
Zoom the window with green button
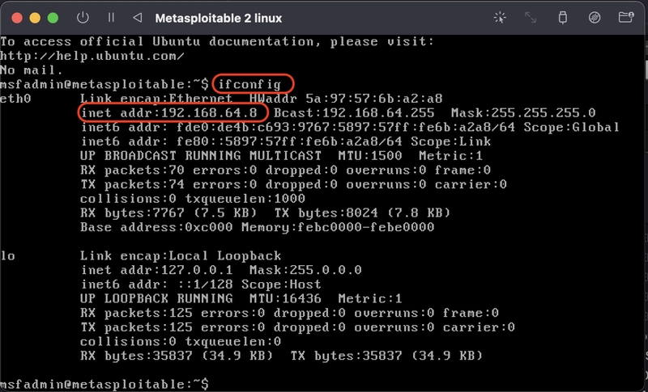(53, 18)
